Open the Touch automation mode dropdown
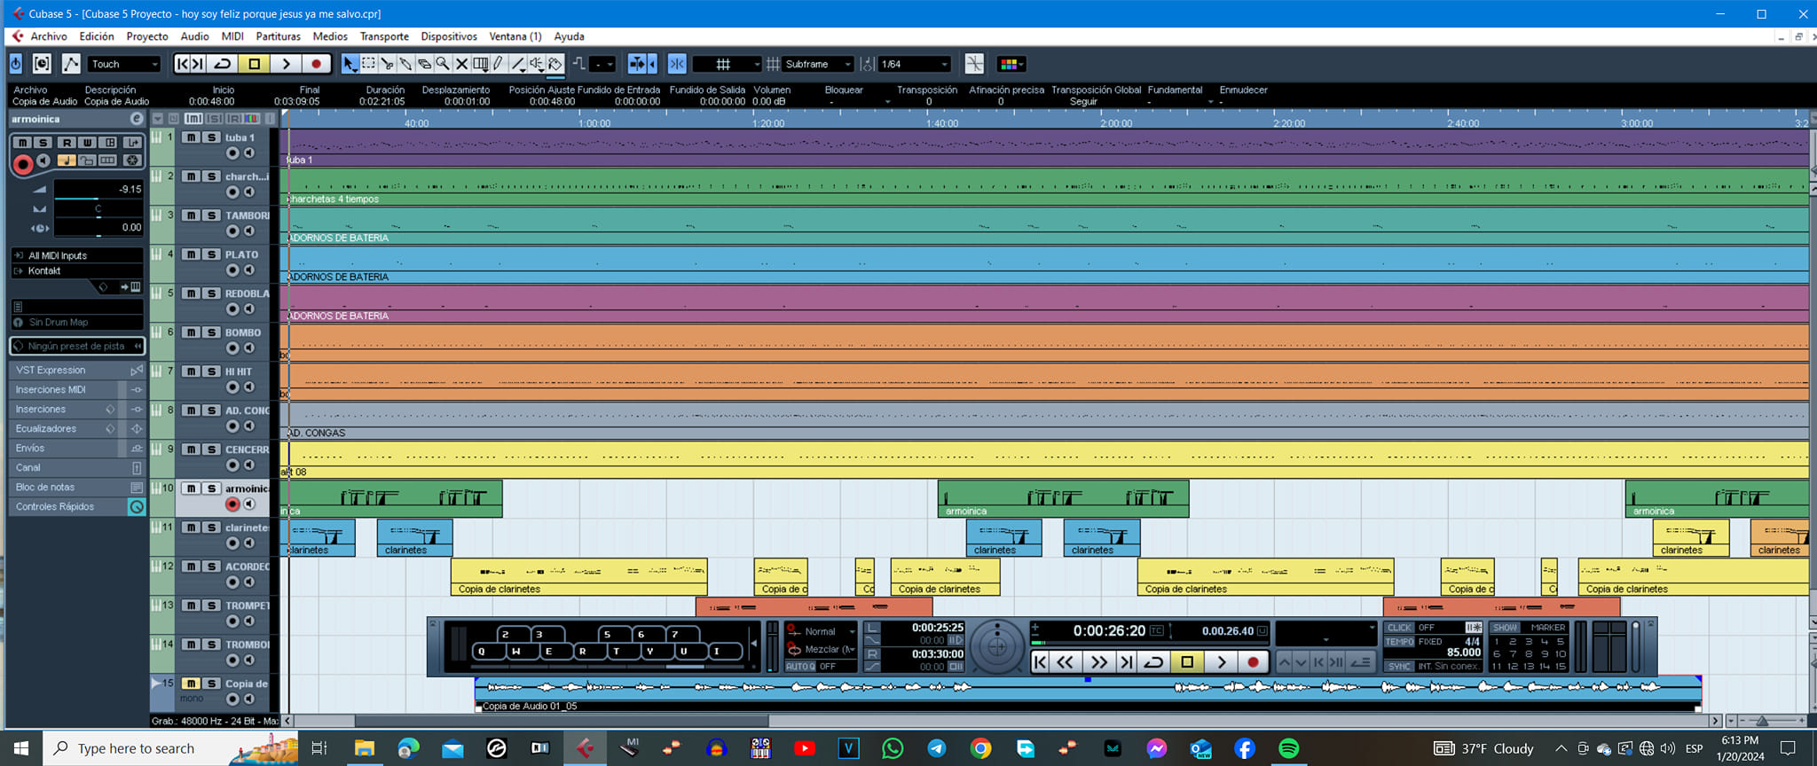The height and width of the screenshot is (766, 1817). click(x=124, y=64)
